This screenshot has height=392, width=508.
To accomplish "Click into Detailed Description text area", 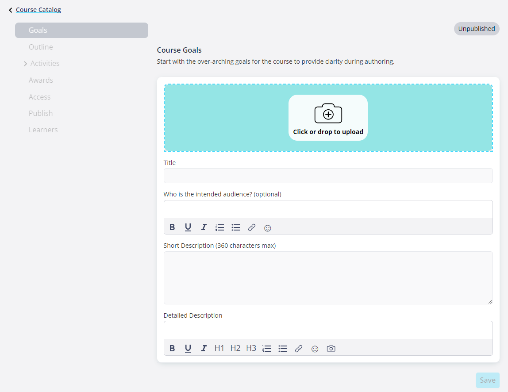I will click(x=328, y=330).
